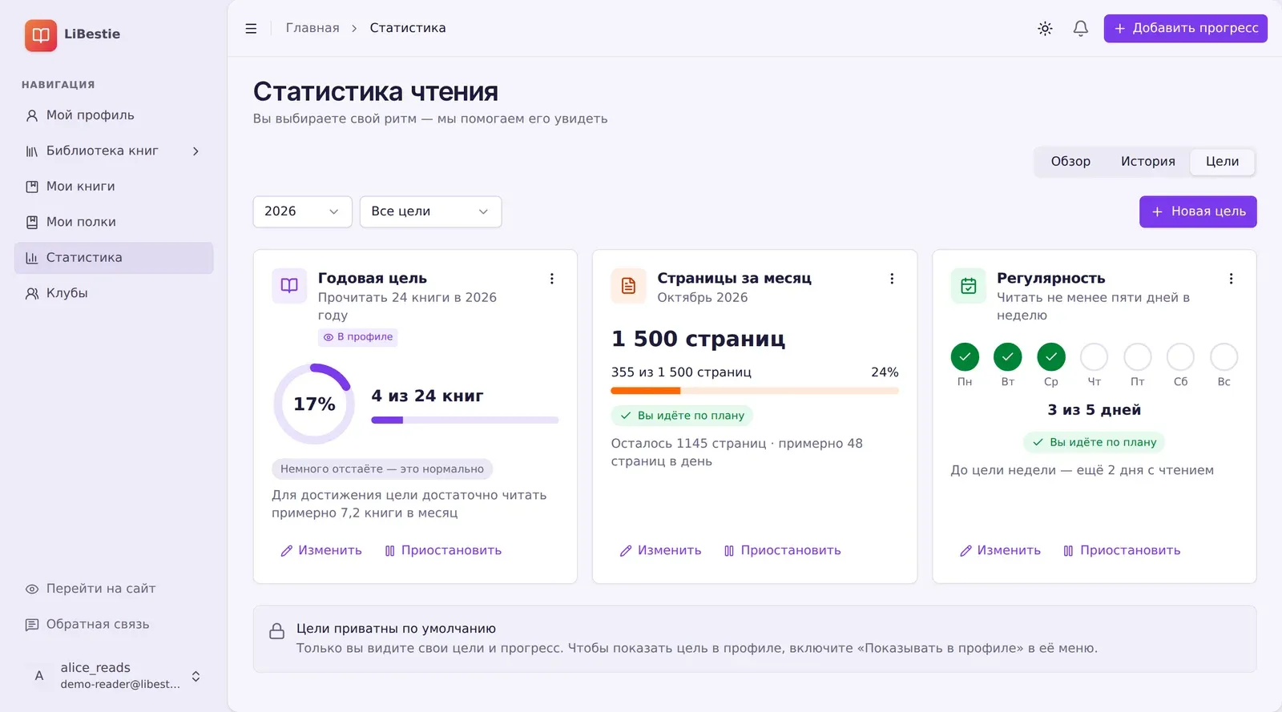This screenshot has width=1282, height=712.
Task: Toggle Wednesday (Ср) reading day circle
Action: point(1051,357)
